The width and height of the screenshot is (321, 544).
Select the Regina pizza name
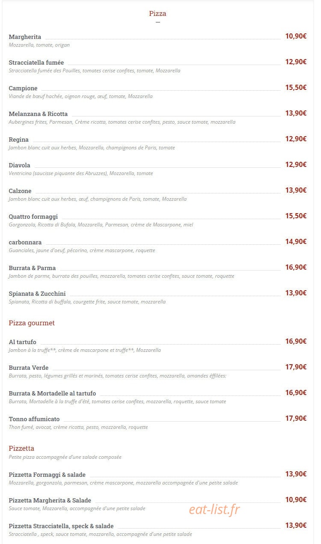19,140
